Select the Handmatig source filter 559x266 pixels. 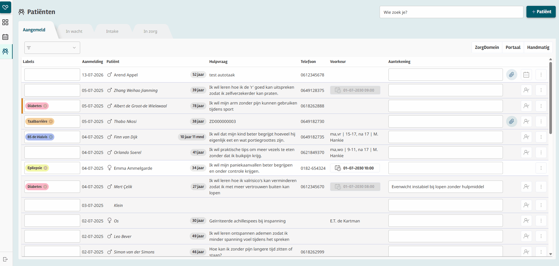click(x=538, y=47)
